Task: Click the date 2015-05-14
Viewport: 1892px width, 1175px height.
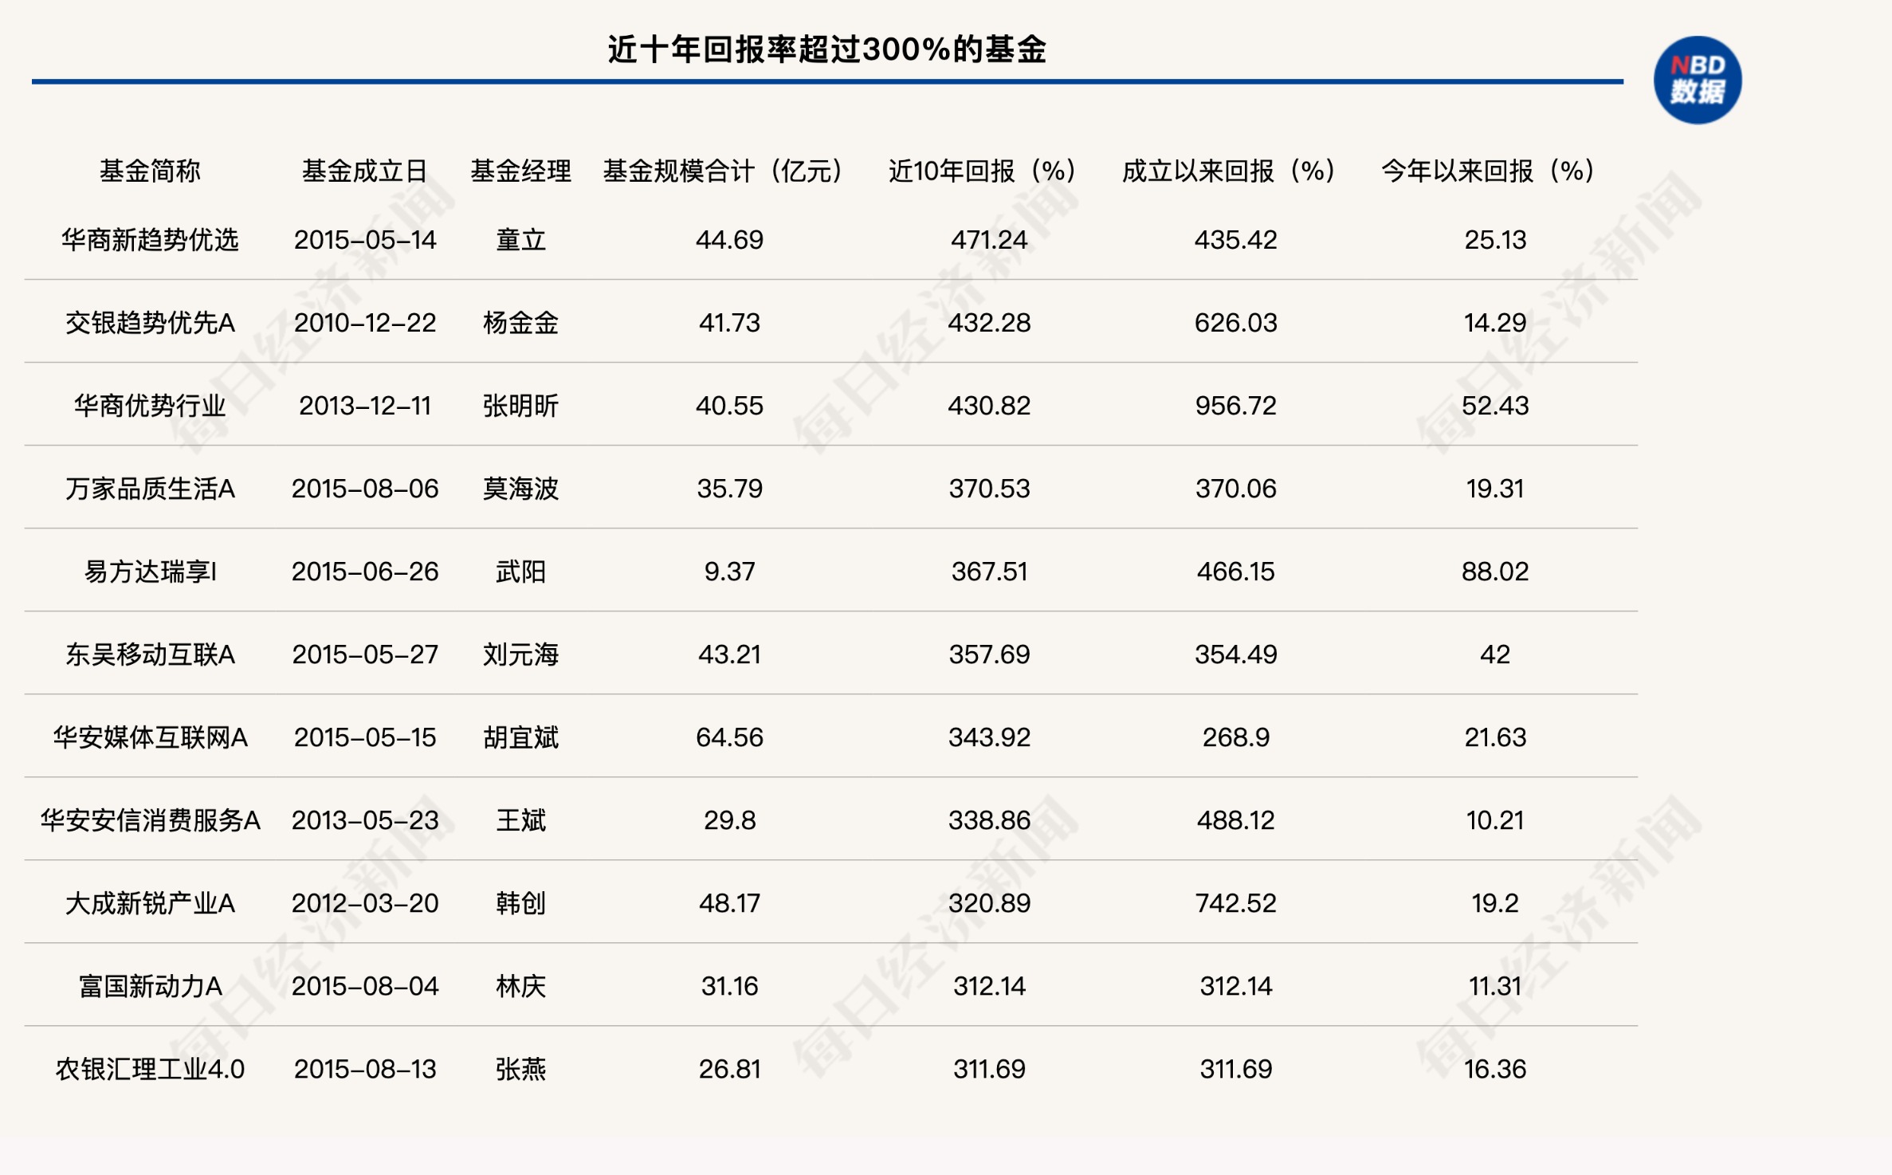Action: [x=365, y=240]
